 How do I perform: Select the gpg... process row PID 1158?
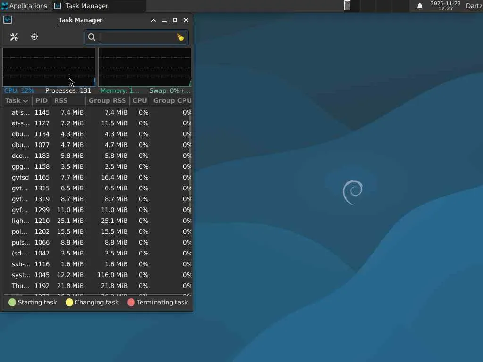point(97,166)
